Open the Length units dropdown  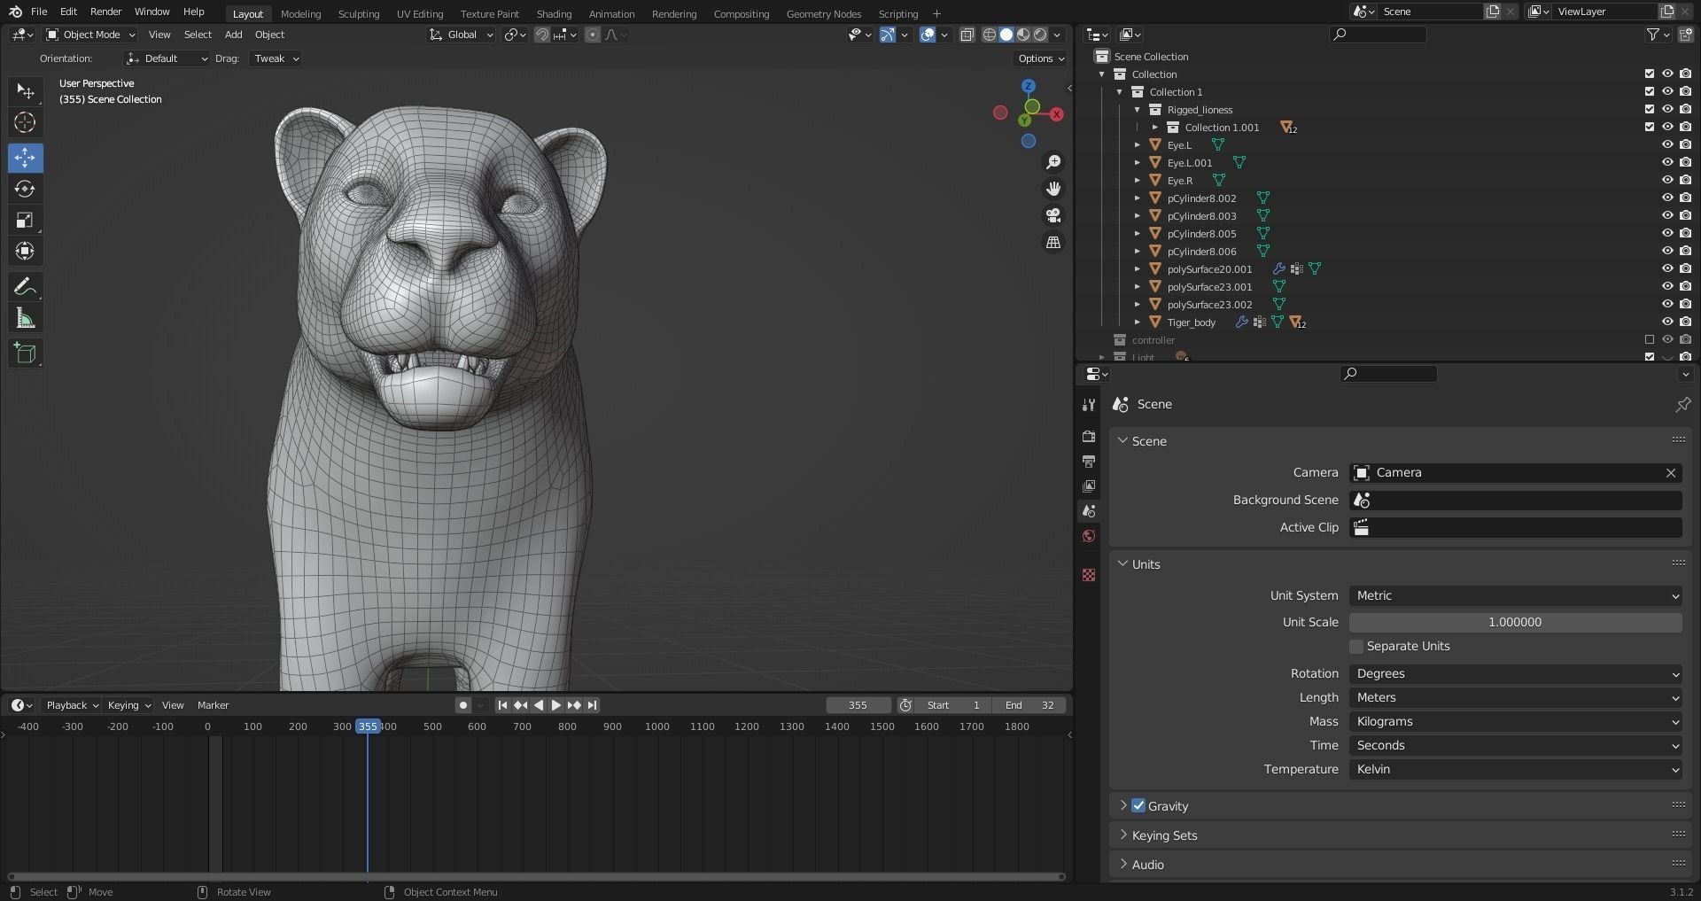pos(1515,698)
